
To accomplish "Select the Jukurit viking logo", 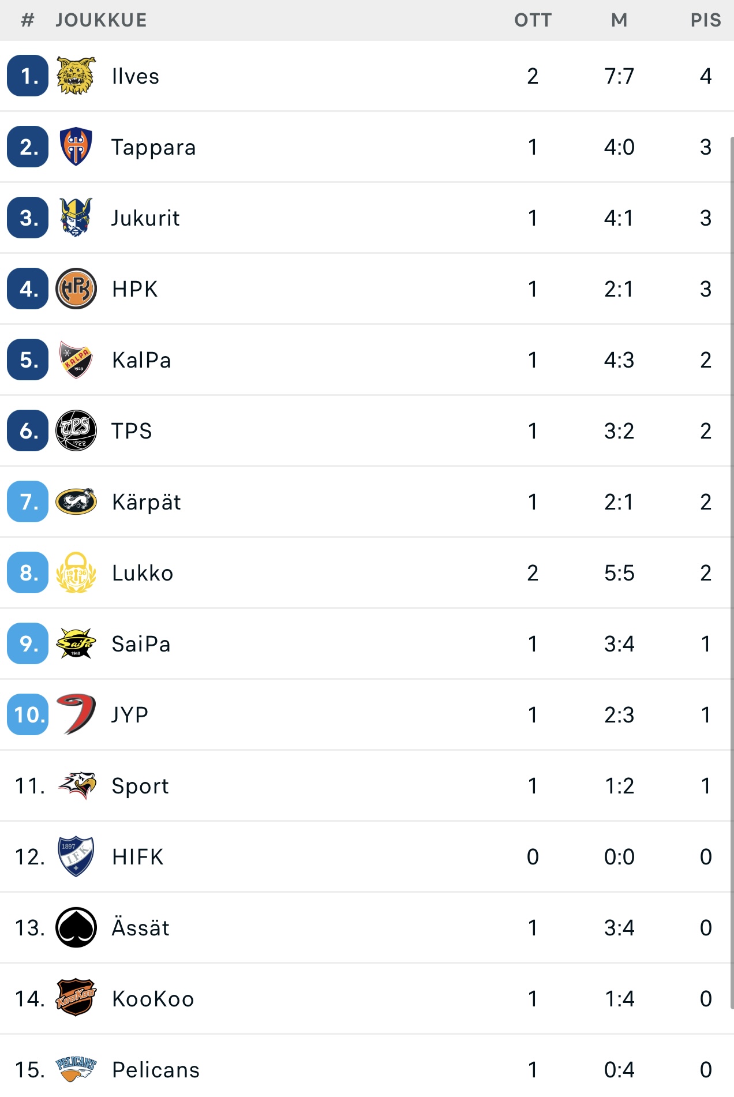I will coord(76,218).
